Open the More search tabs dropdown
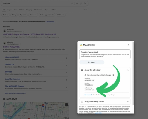 click(54, 10)
